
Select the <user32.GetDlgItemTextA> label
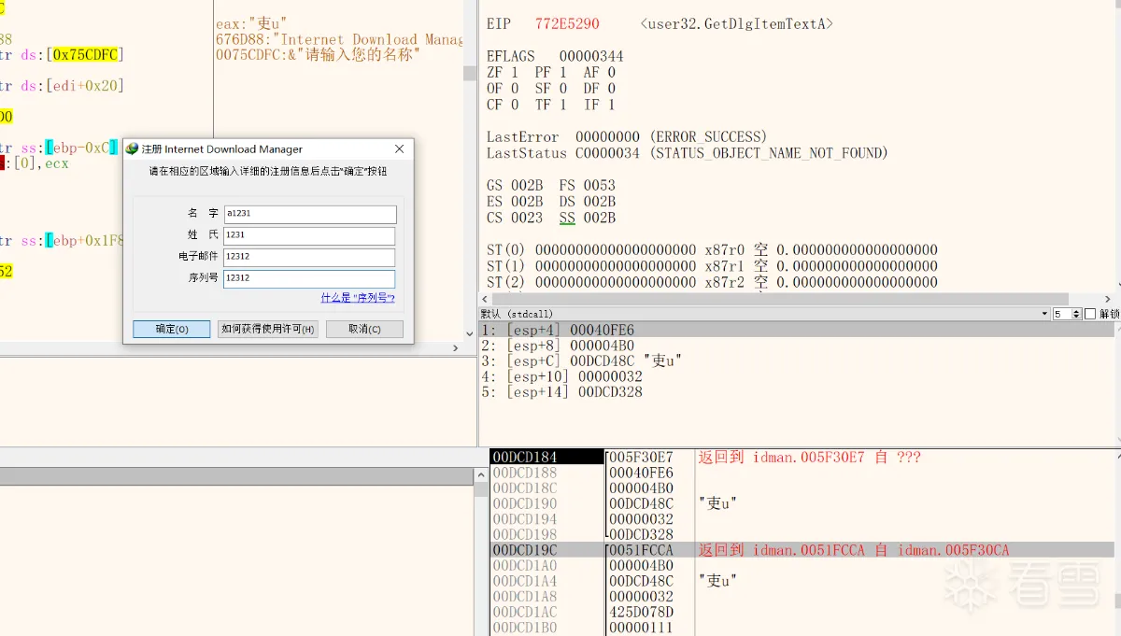point(737,23)
